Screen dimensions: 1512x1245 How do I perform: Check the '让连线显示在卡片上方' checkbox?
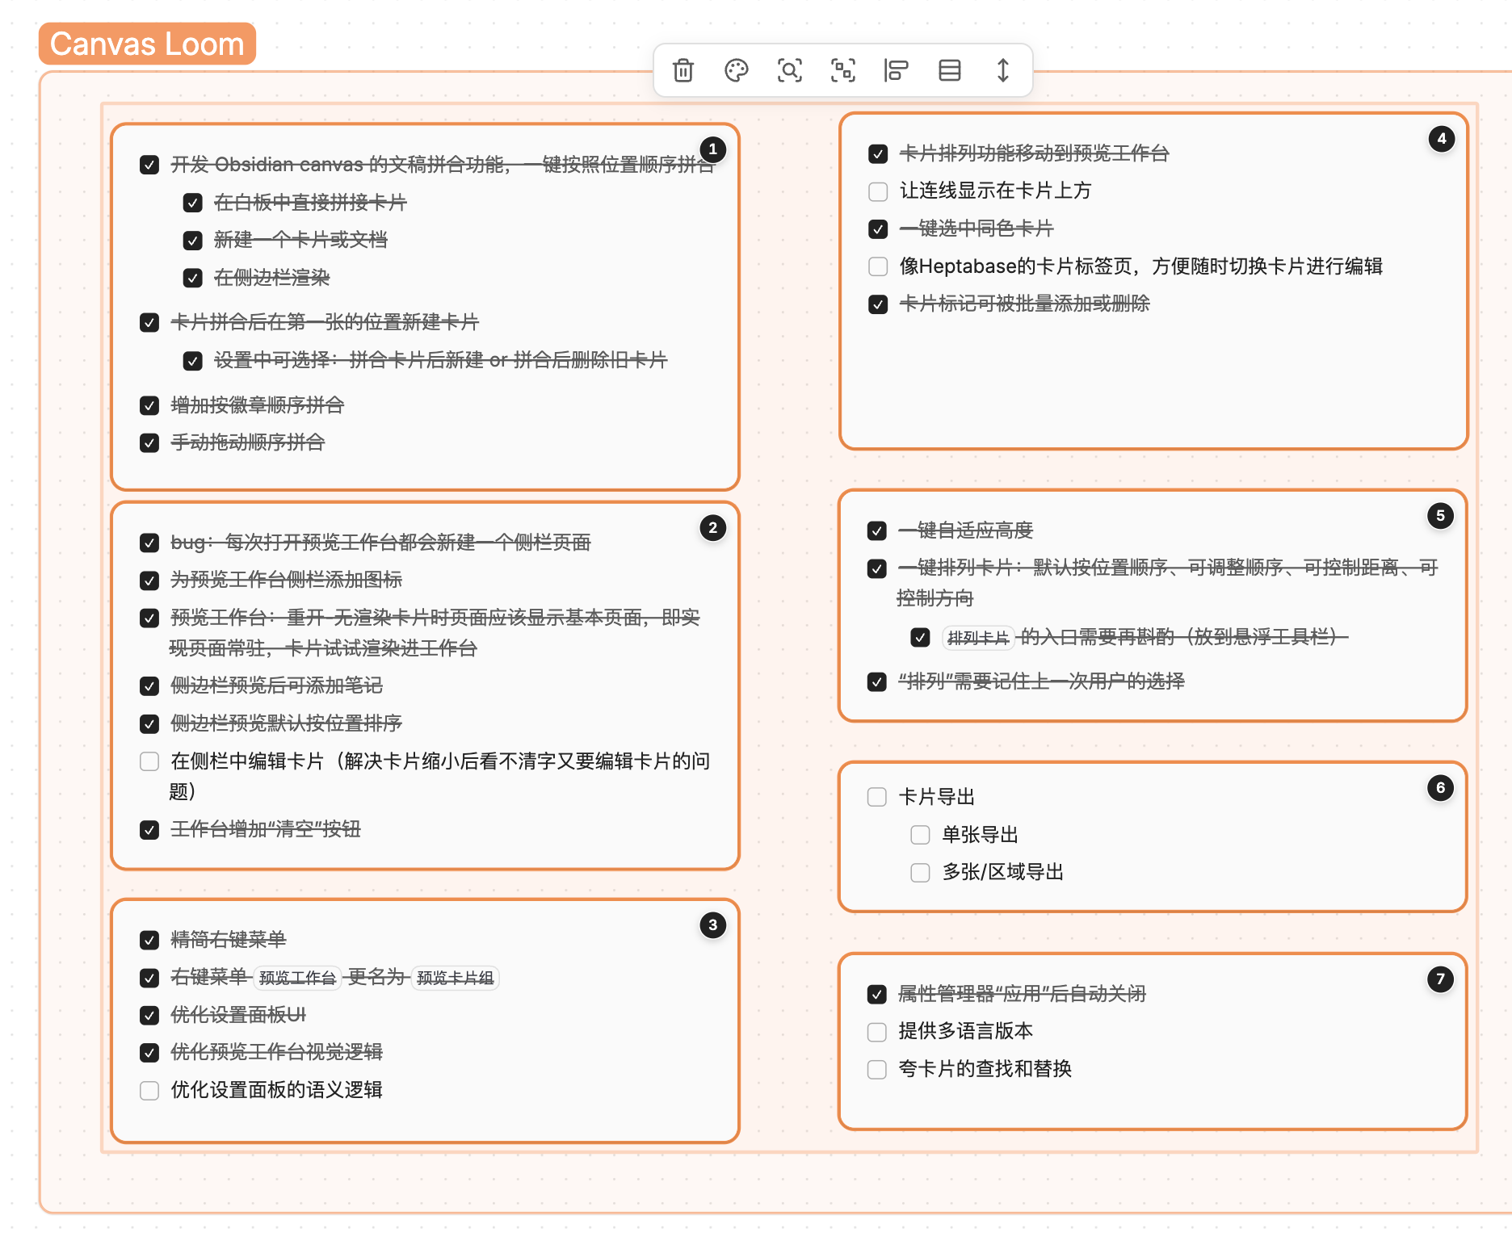coord(878,191)
